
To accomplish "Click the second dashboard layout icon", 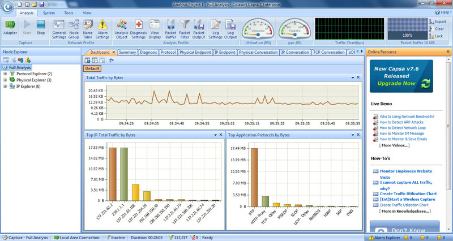I will [x=95, y=61].
